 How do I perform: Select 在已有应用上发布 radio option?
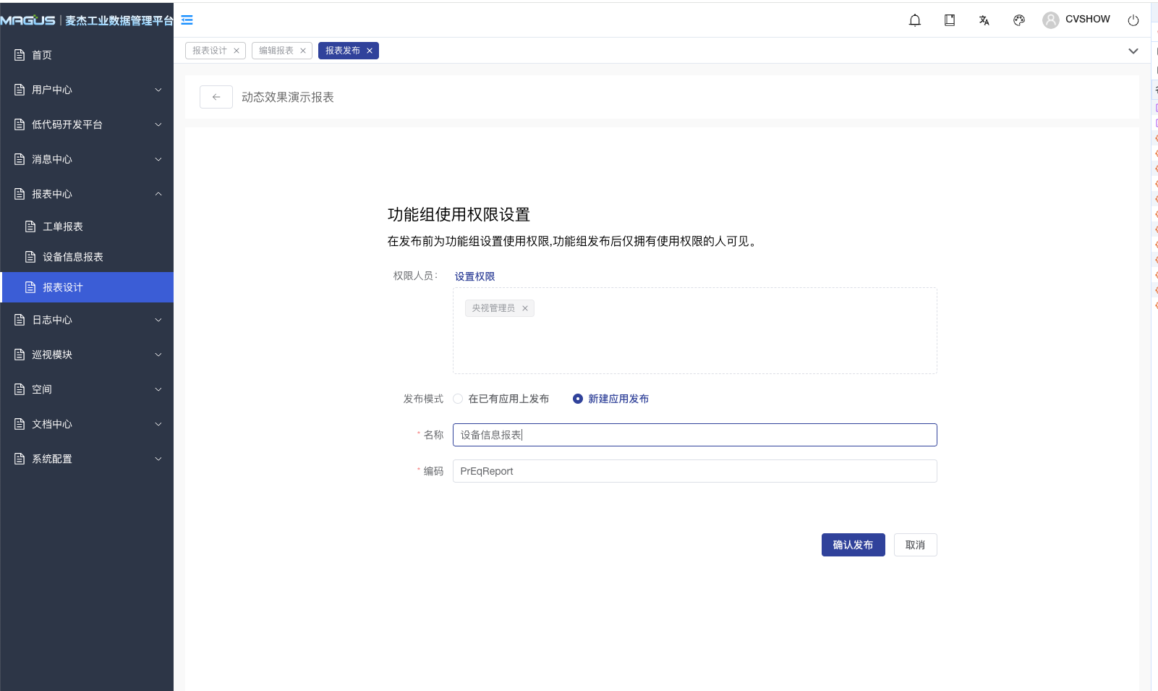click(458, 399)
